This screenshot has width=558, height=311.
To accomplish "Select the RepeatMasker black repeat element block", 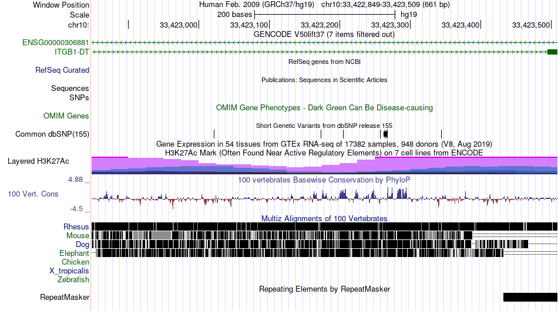I will pyautogui.click(x=530, y=297).
